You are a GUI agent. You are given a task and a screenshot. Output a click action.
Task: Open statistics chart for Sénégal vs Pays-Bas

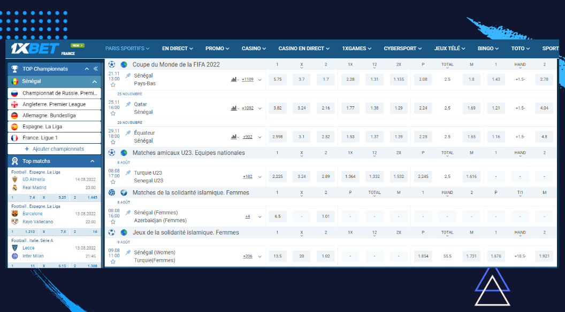(x=234, y=80)
